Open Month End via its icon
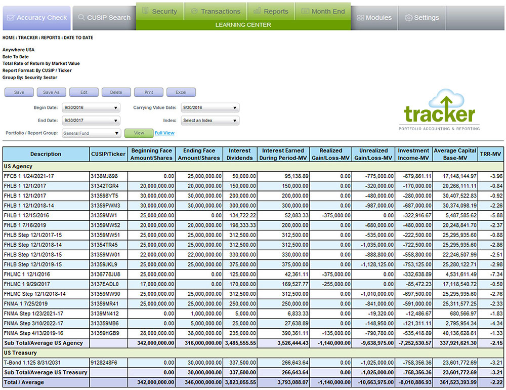Image resolution: width=506 pixels, height=390 pixels. 305,11
